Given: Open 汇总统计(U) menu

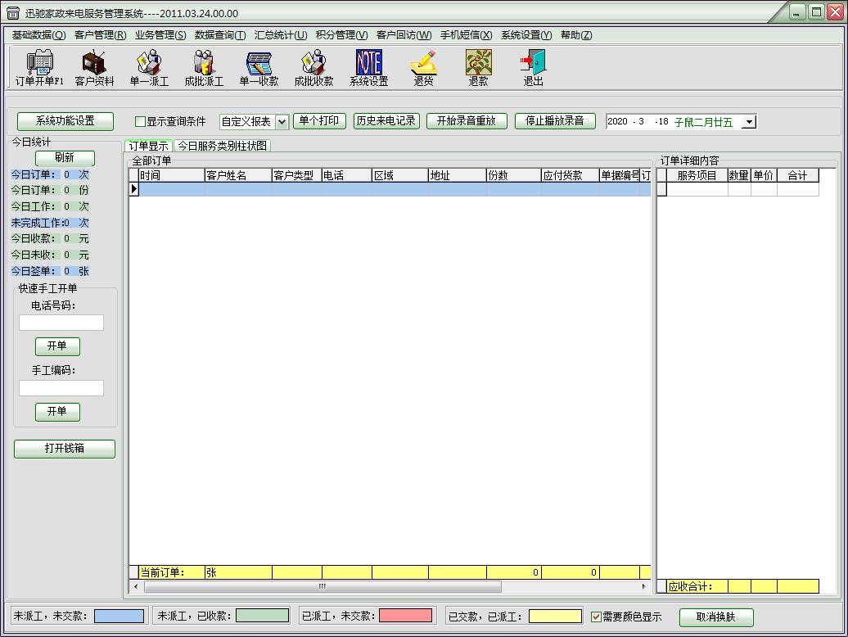Looking at the screenshot, I should [x=281, y=35].
